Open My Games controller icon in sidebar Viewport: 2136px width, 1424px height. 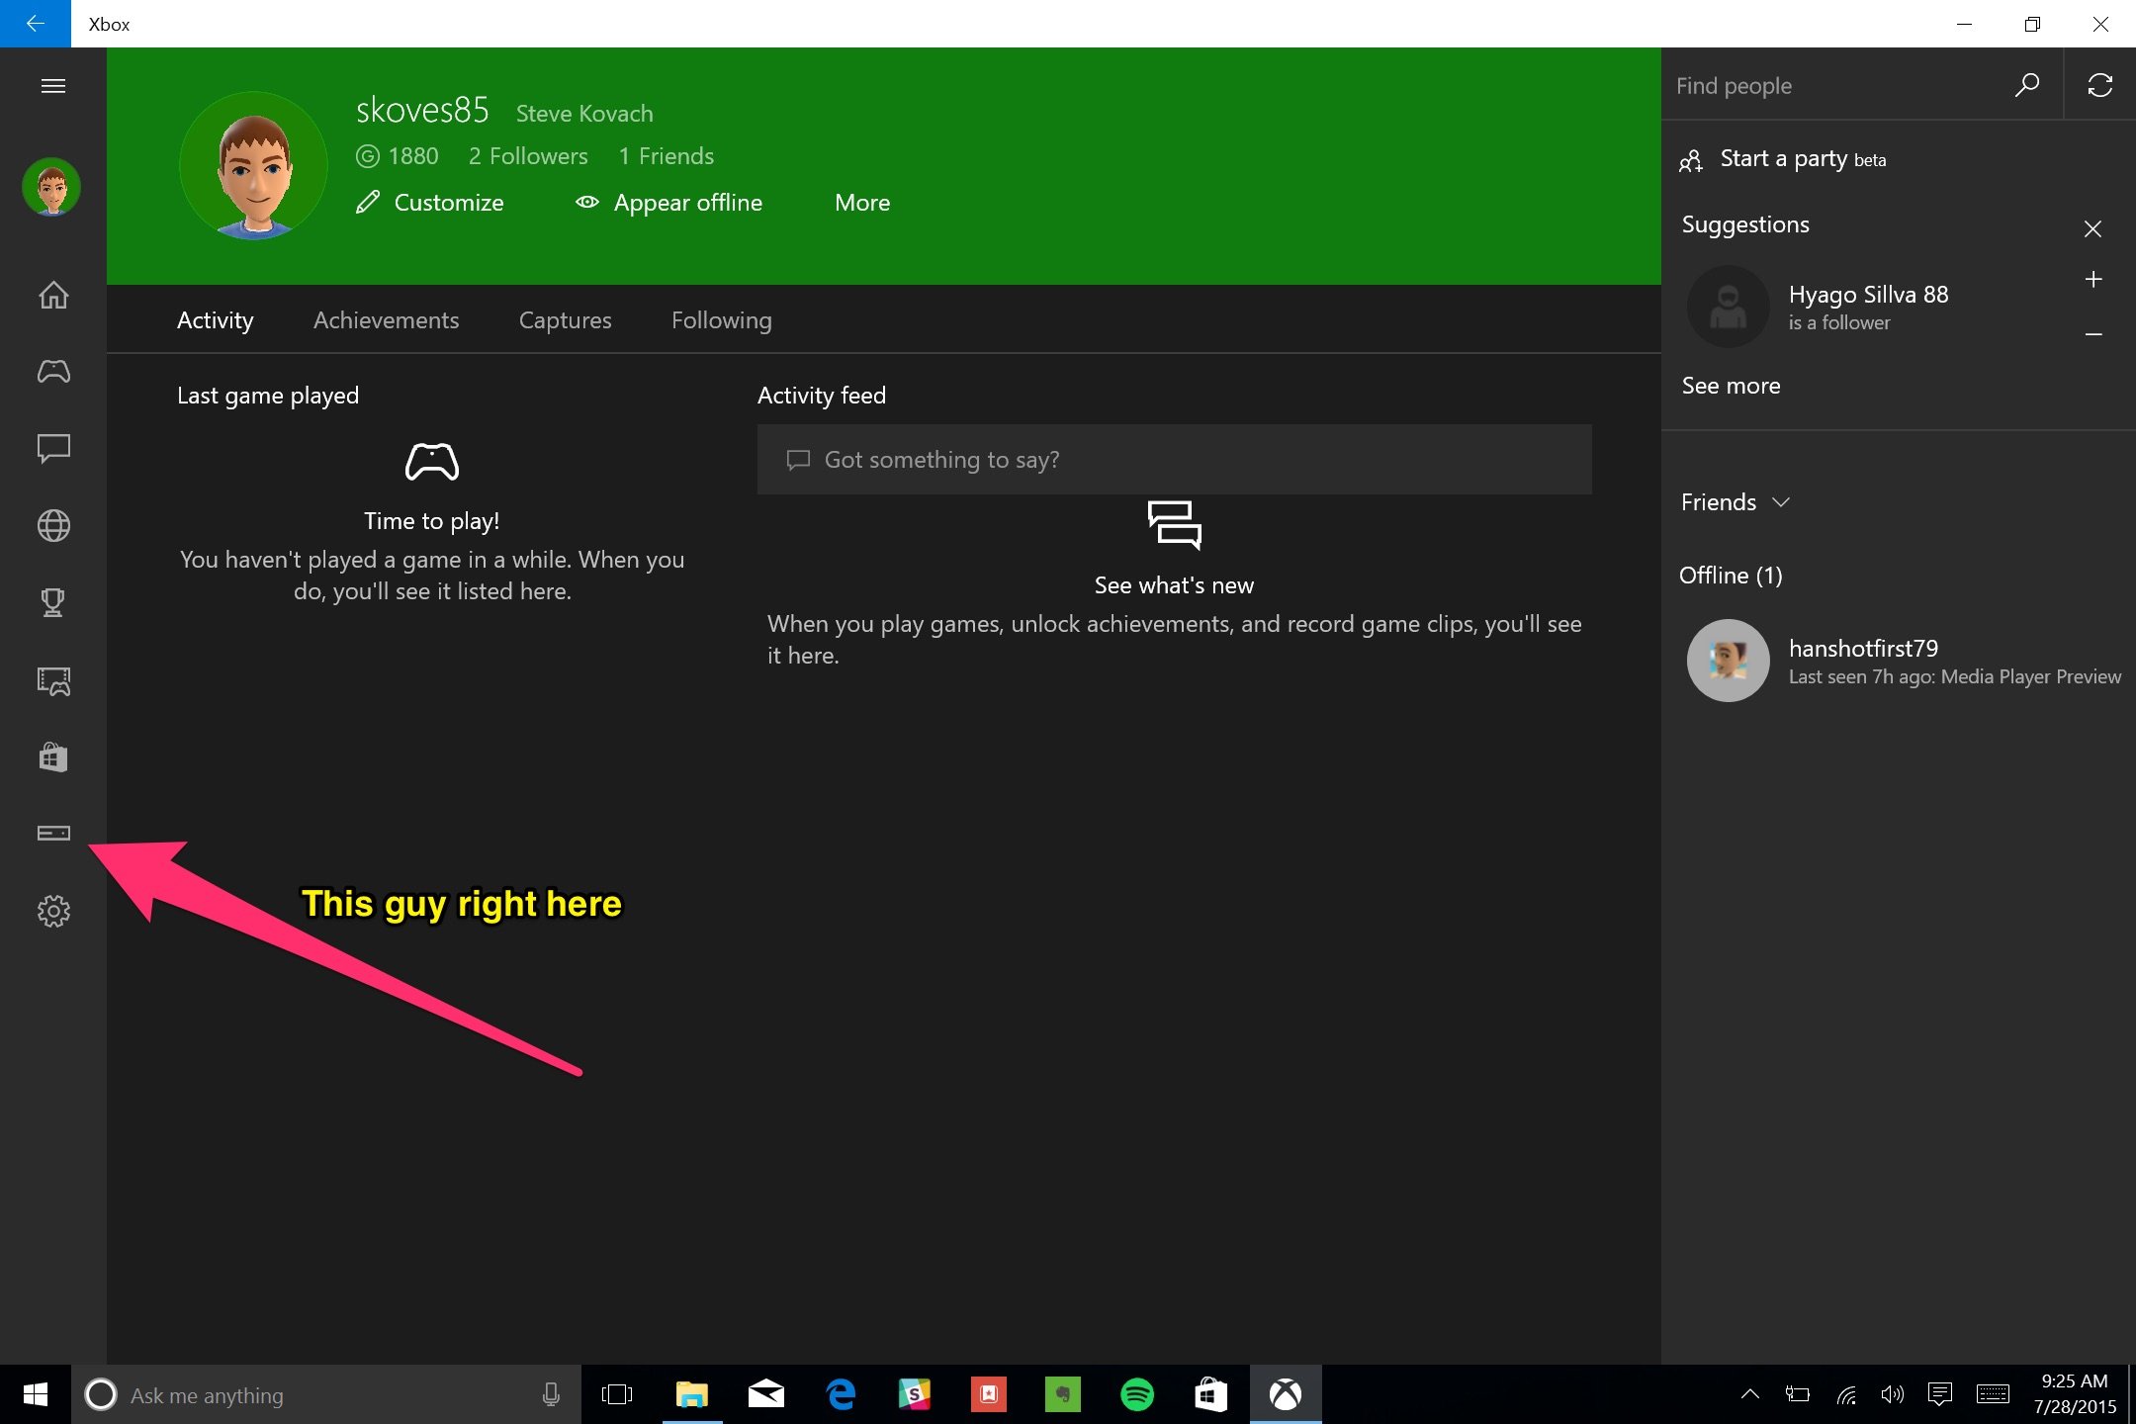pos(53,371)
